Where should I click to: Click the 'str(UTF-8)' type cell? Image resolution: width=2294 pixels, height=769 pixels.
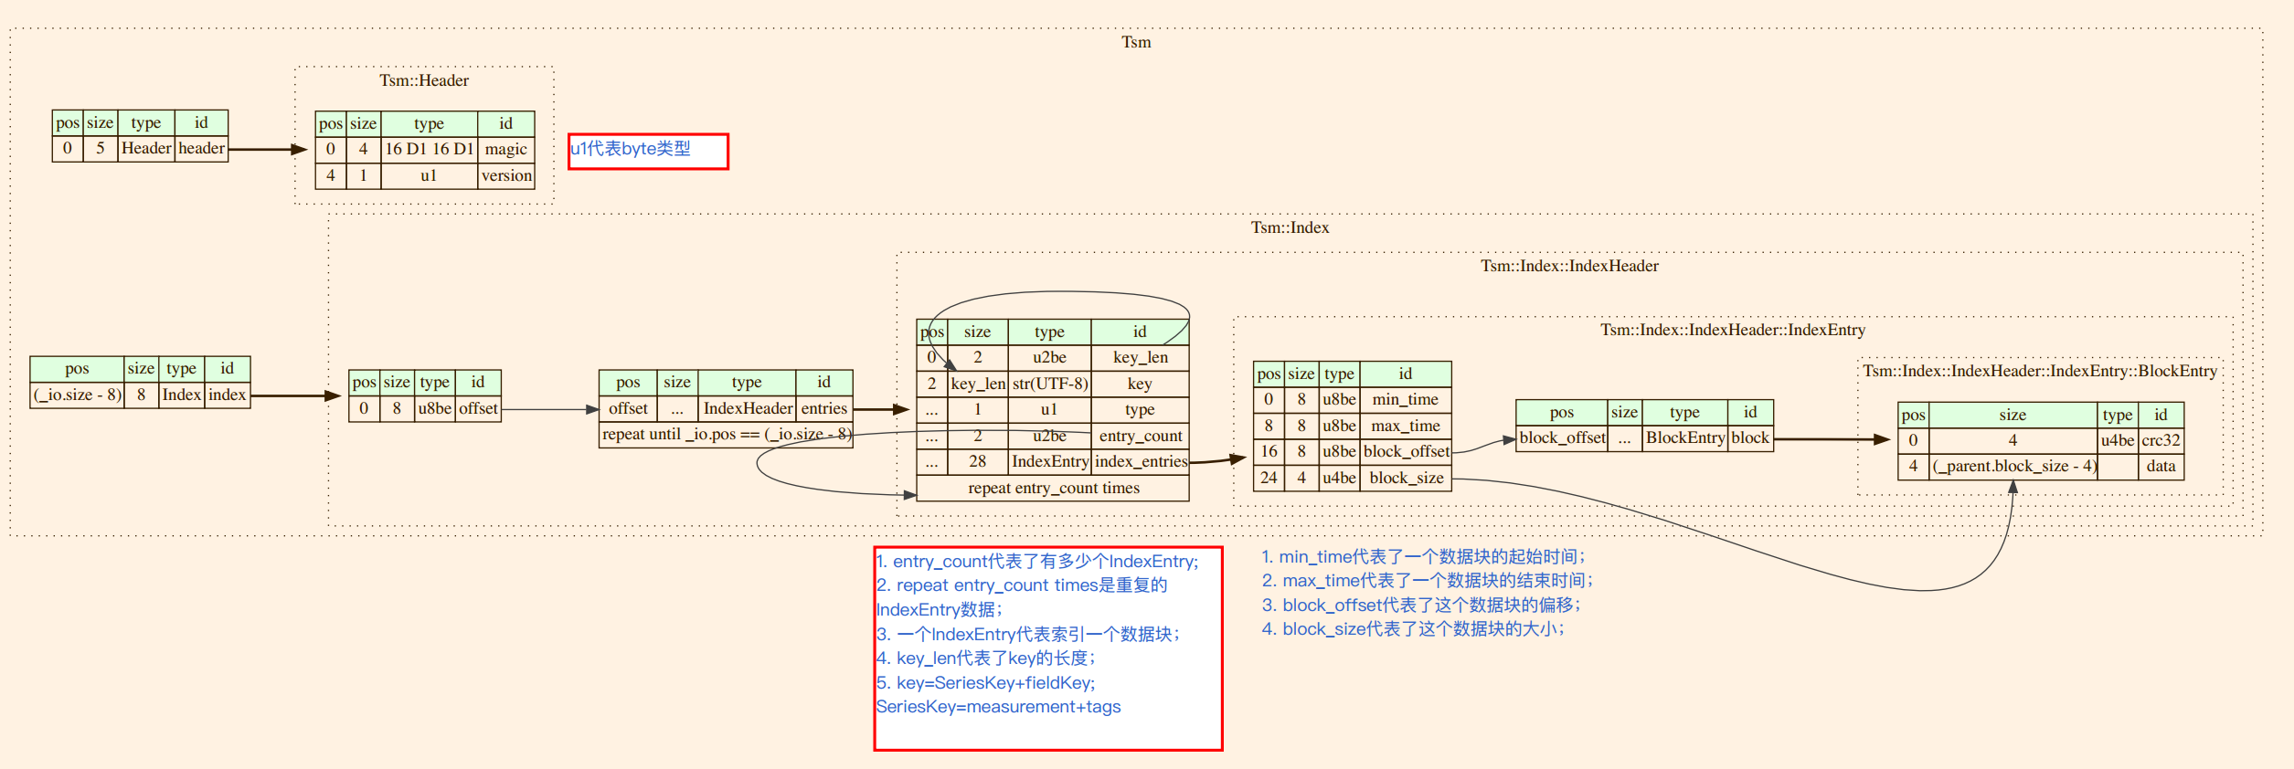point(1049,384)
